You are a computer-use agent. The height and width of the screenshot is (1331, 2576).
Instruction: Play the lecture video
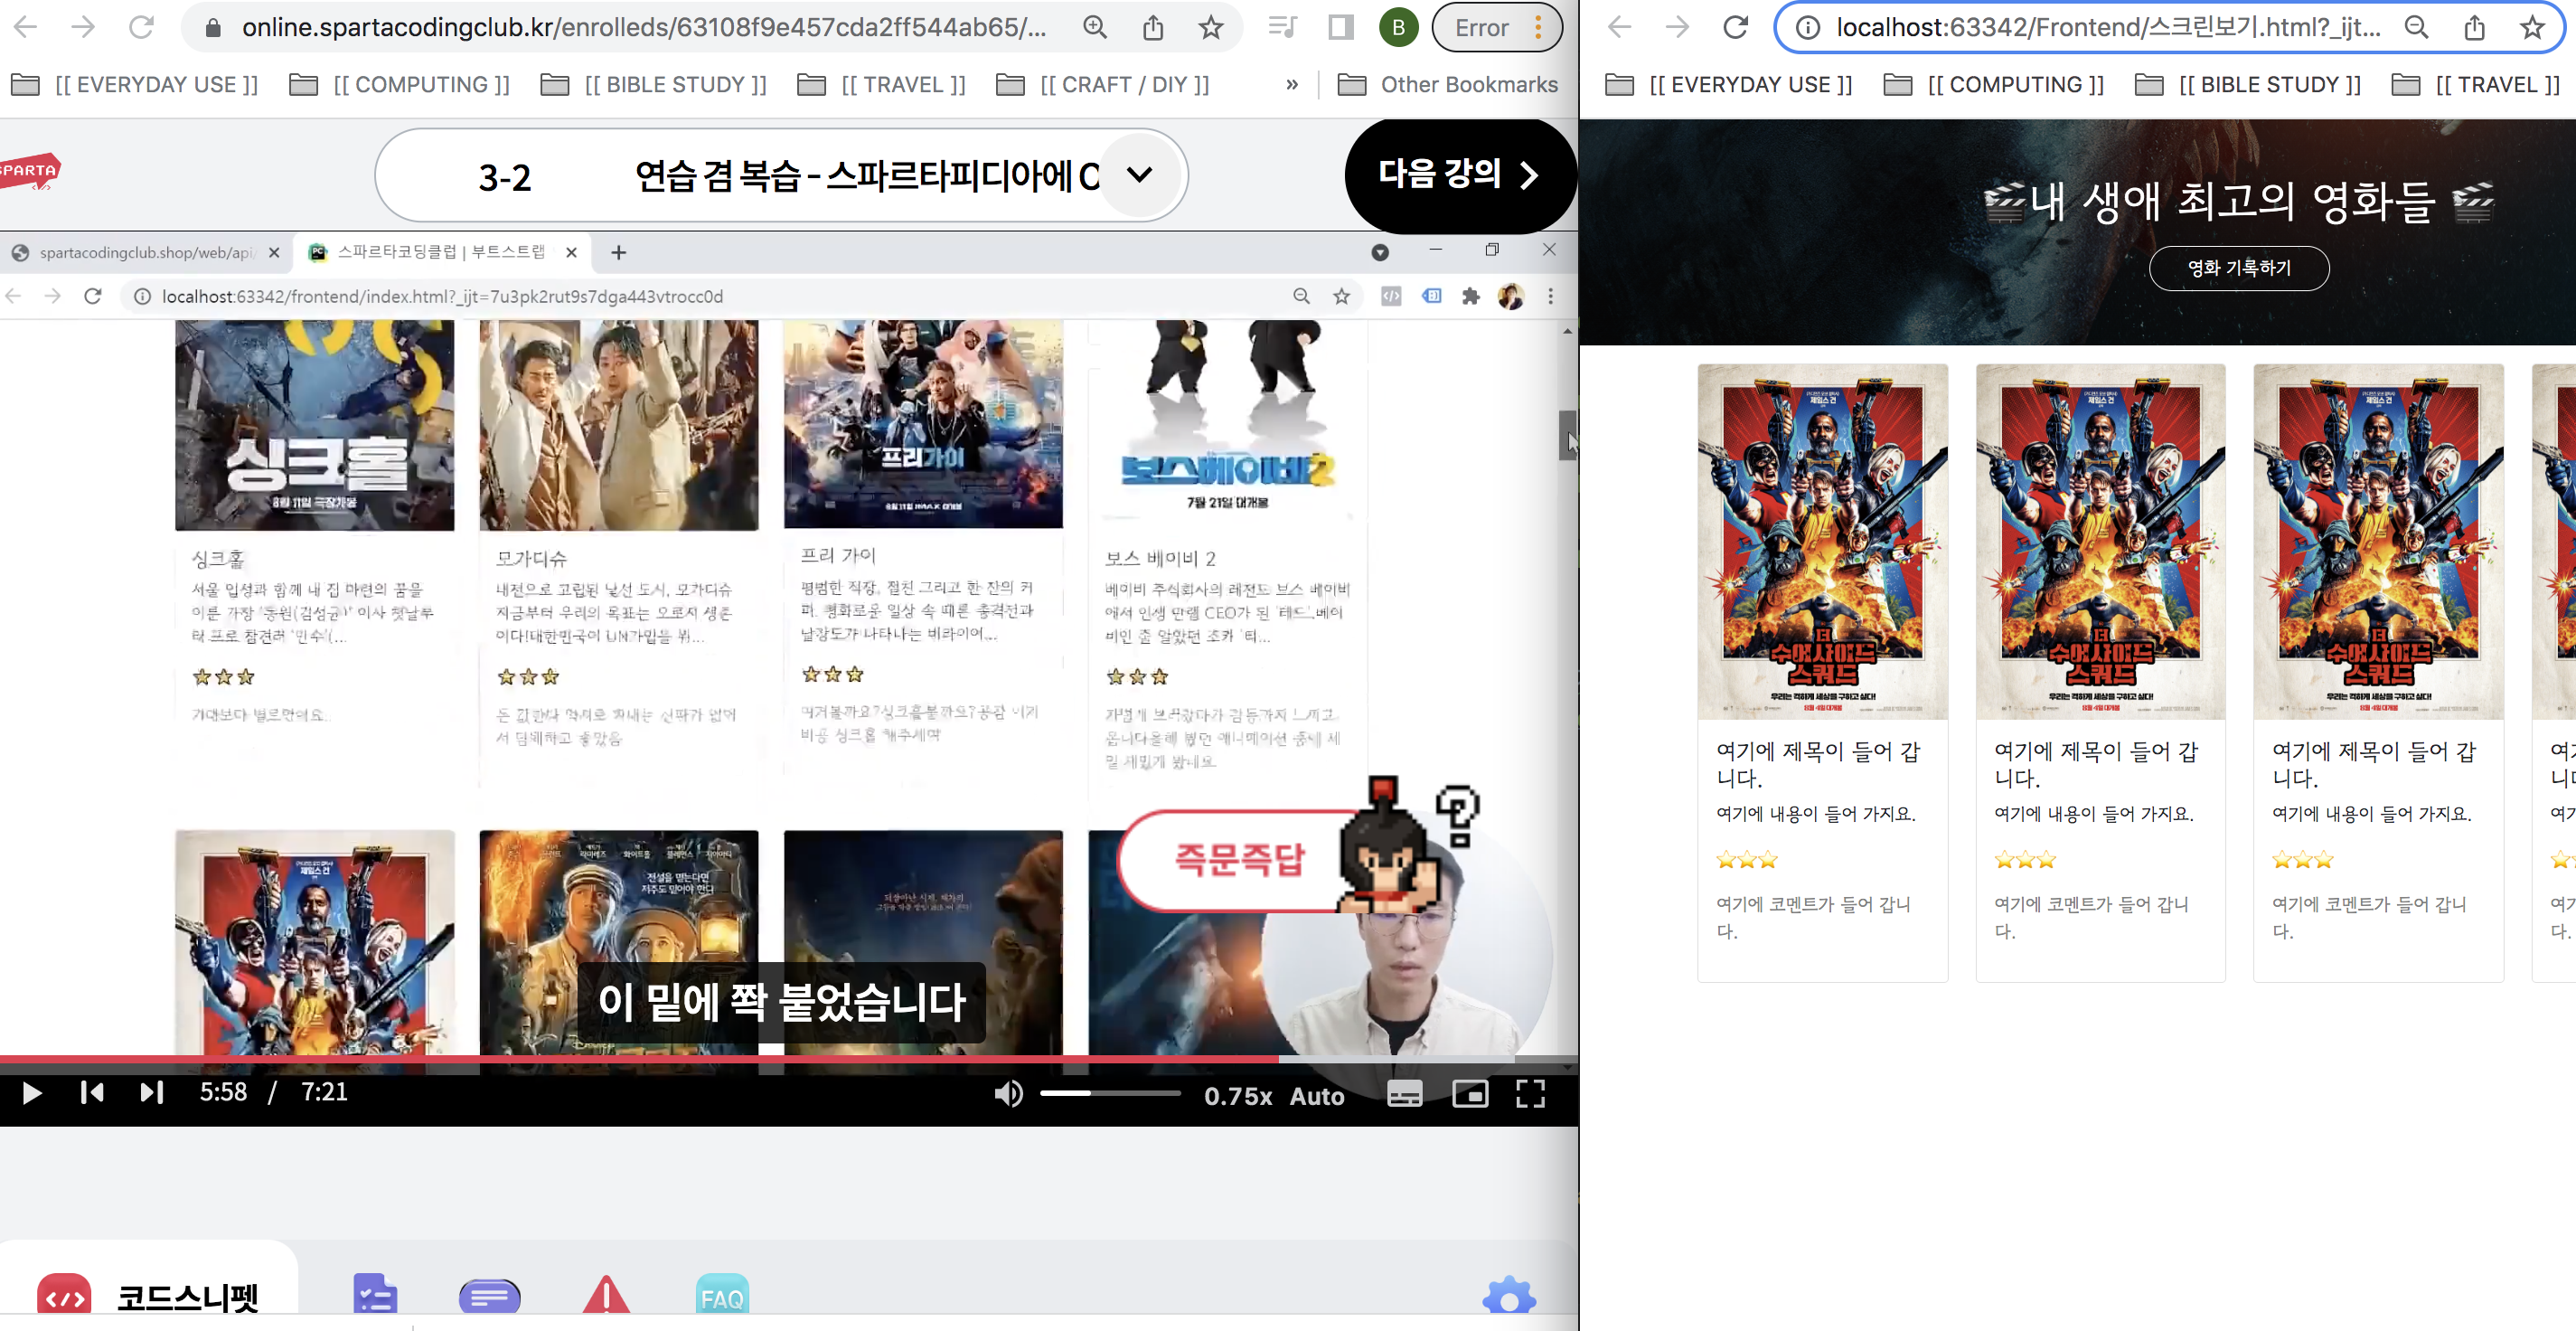pyautogui.click(x=31, y=1093)
